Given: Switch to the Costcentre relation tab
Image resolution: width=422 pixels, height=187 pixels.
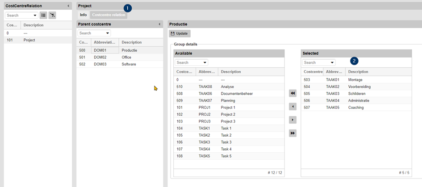Looking at the screenshot, I should coord(109,15).
